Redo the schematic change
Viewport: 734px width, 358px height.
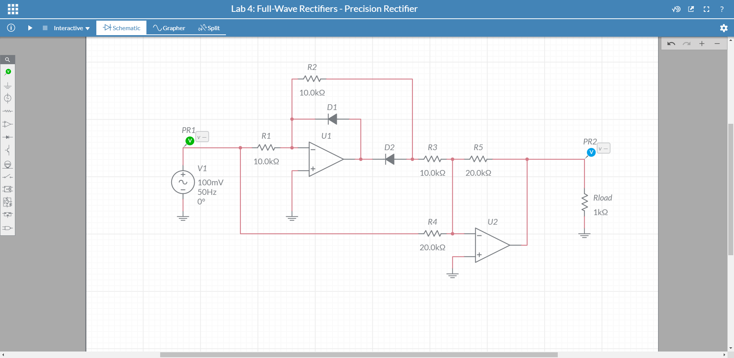(687, 44)
